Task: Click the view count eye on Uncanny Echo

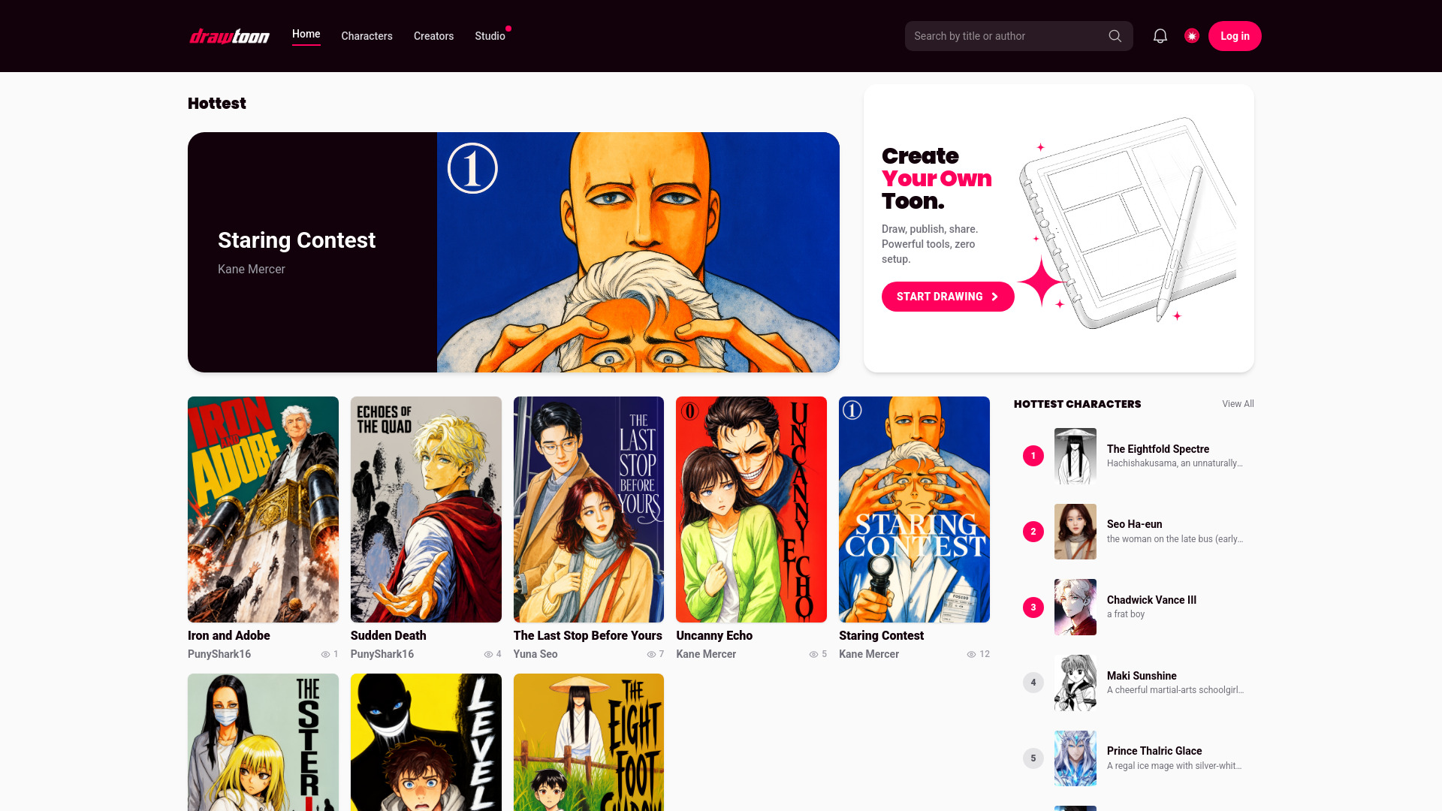Action: [813, 654]
